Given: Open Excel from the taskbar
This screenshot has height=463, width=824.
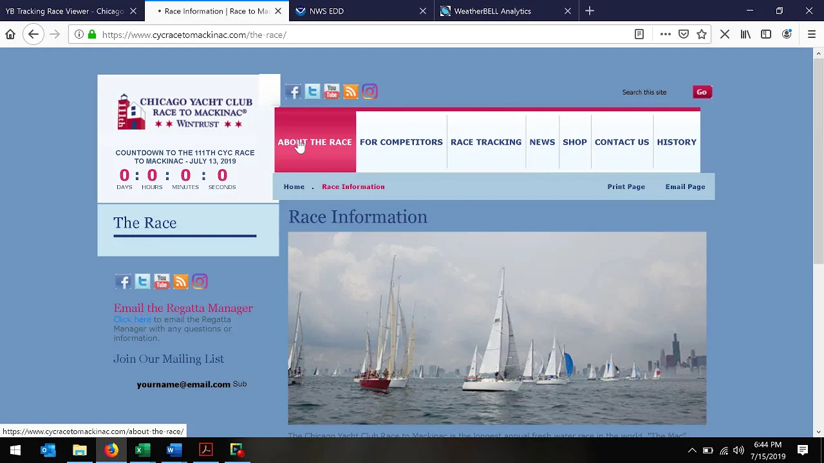Looking at the screenshot, I should [143, 450].
